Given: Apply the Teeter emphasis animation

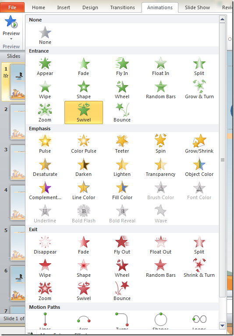Looking at the screenshot, I should pos(122,144).
